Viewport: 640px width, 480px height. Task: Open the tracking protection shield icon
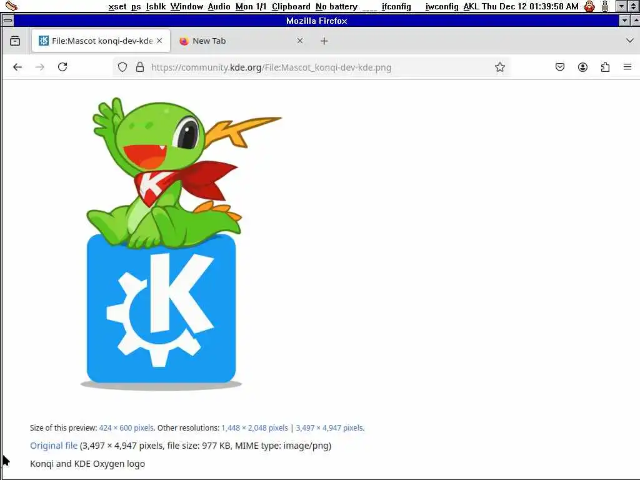point(122,67)
